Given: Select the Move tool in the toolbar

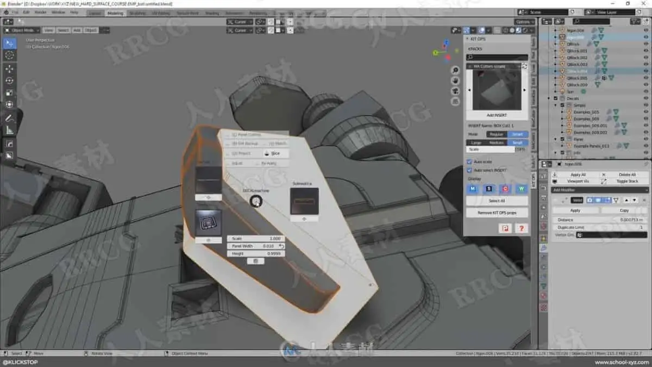Looking at the screenshot, I should point(10,69).
